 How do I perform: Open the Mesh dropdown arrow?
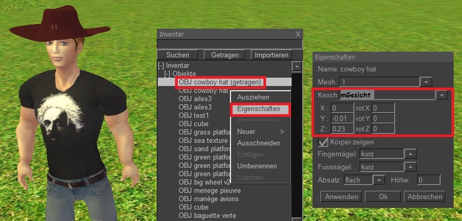point(426,82)
